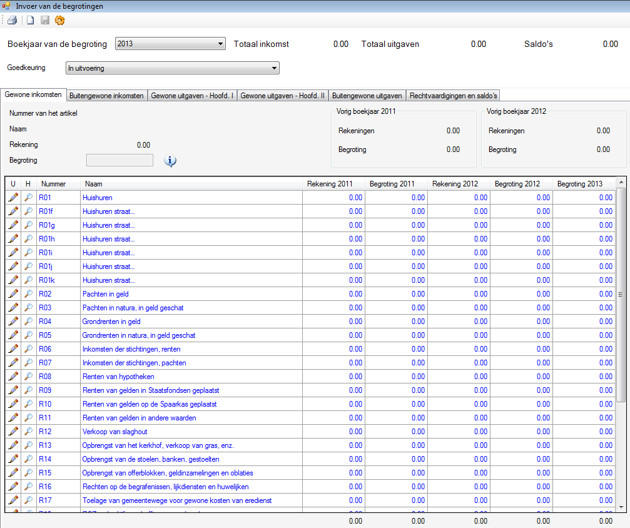Click the R07 article number
The width and height of the screenshot is (630, 528).
coord(45,363)
